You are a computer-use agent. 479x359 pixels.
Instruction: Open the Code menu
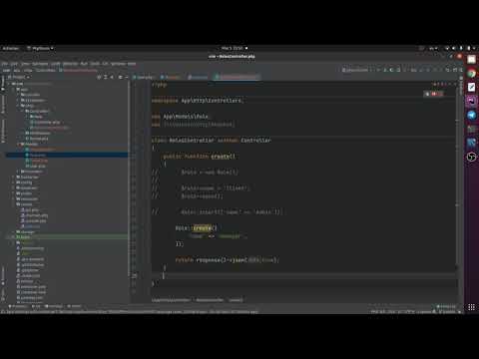click(55, 64)
